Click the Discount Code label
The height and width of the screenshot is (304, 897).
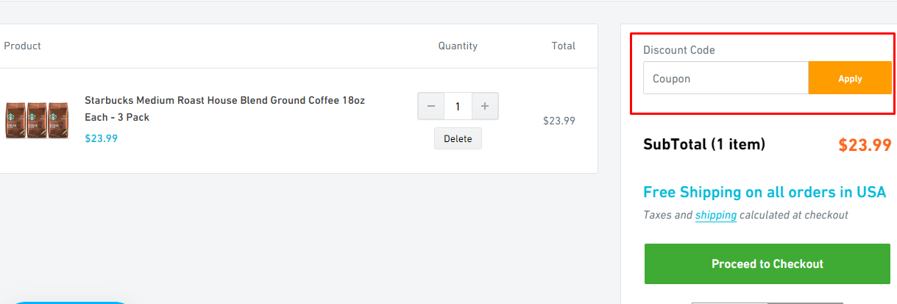click(678, 50)
